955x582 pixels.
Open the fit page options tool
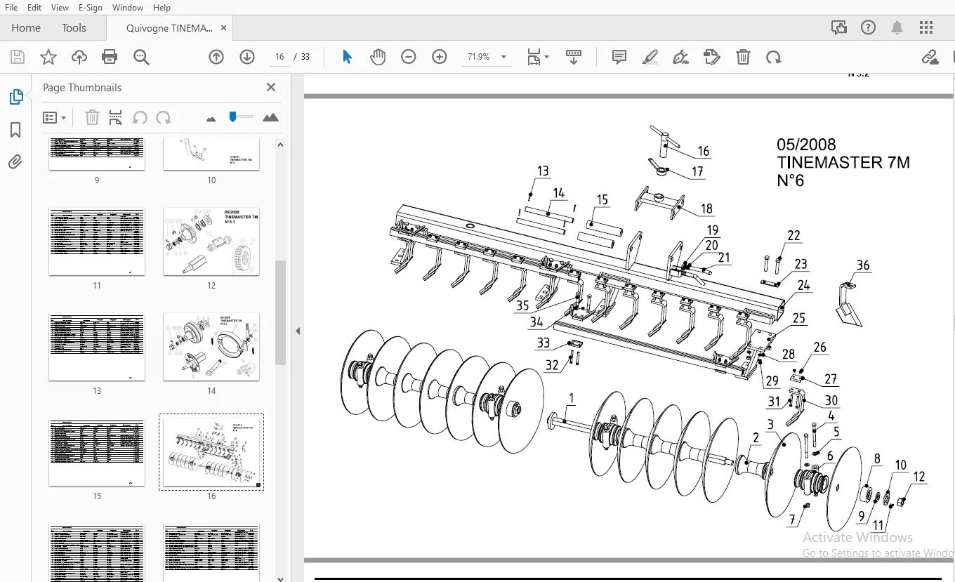(x=538, y=57)
